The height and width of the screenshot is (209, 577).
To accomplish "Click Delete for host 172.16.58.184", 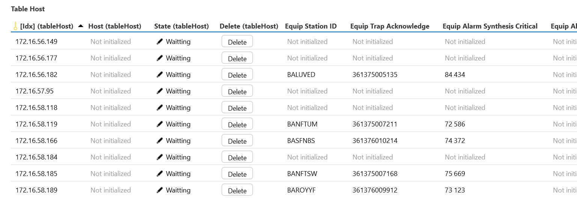I will pos(237,157).
